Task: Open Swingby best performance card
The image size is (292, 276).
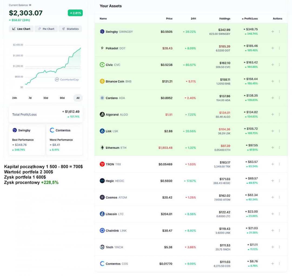Action: pos(27,140)
